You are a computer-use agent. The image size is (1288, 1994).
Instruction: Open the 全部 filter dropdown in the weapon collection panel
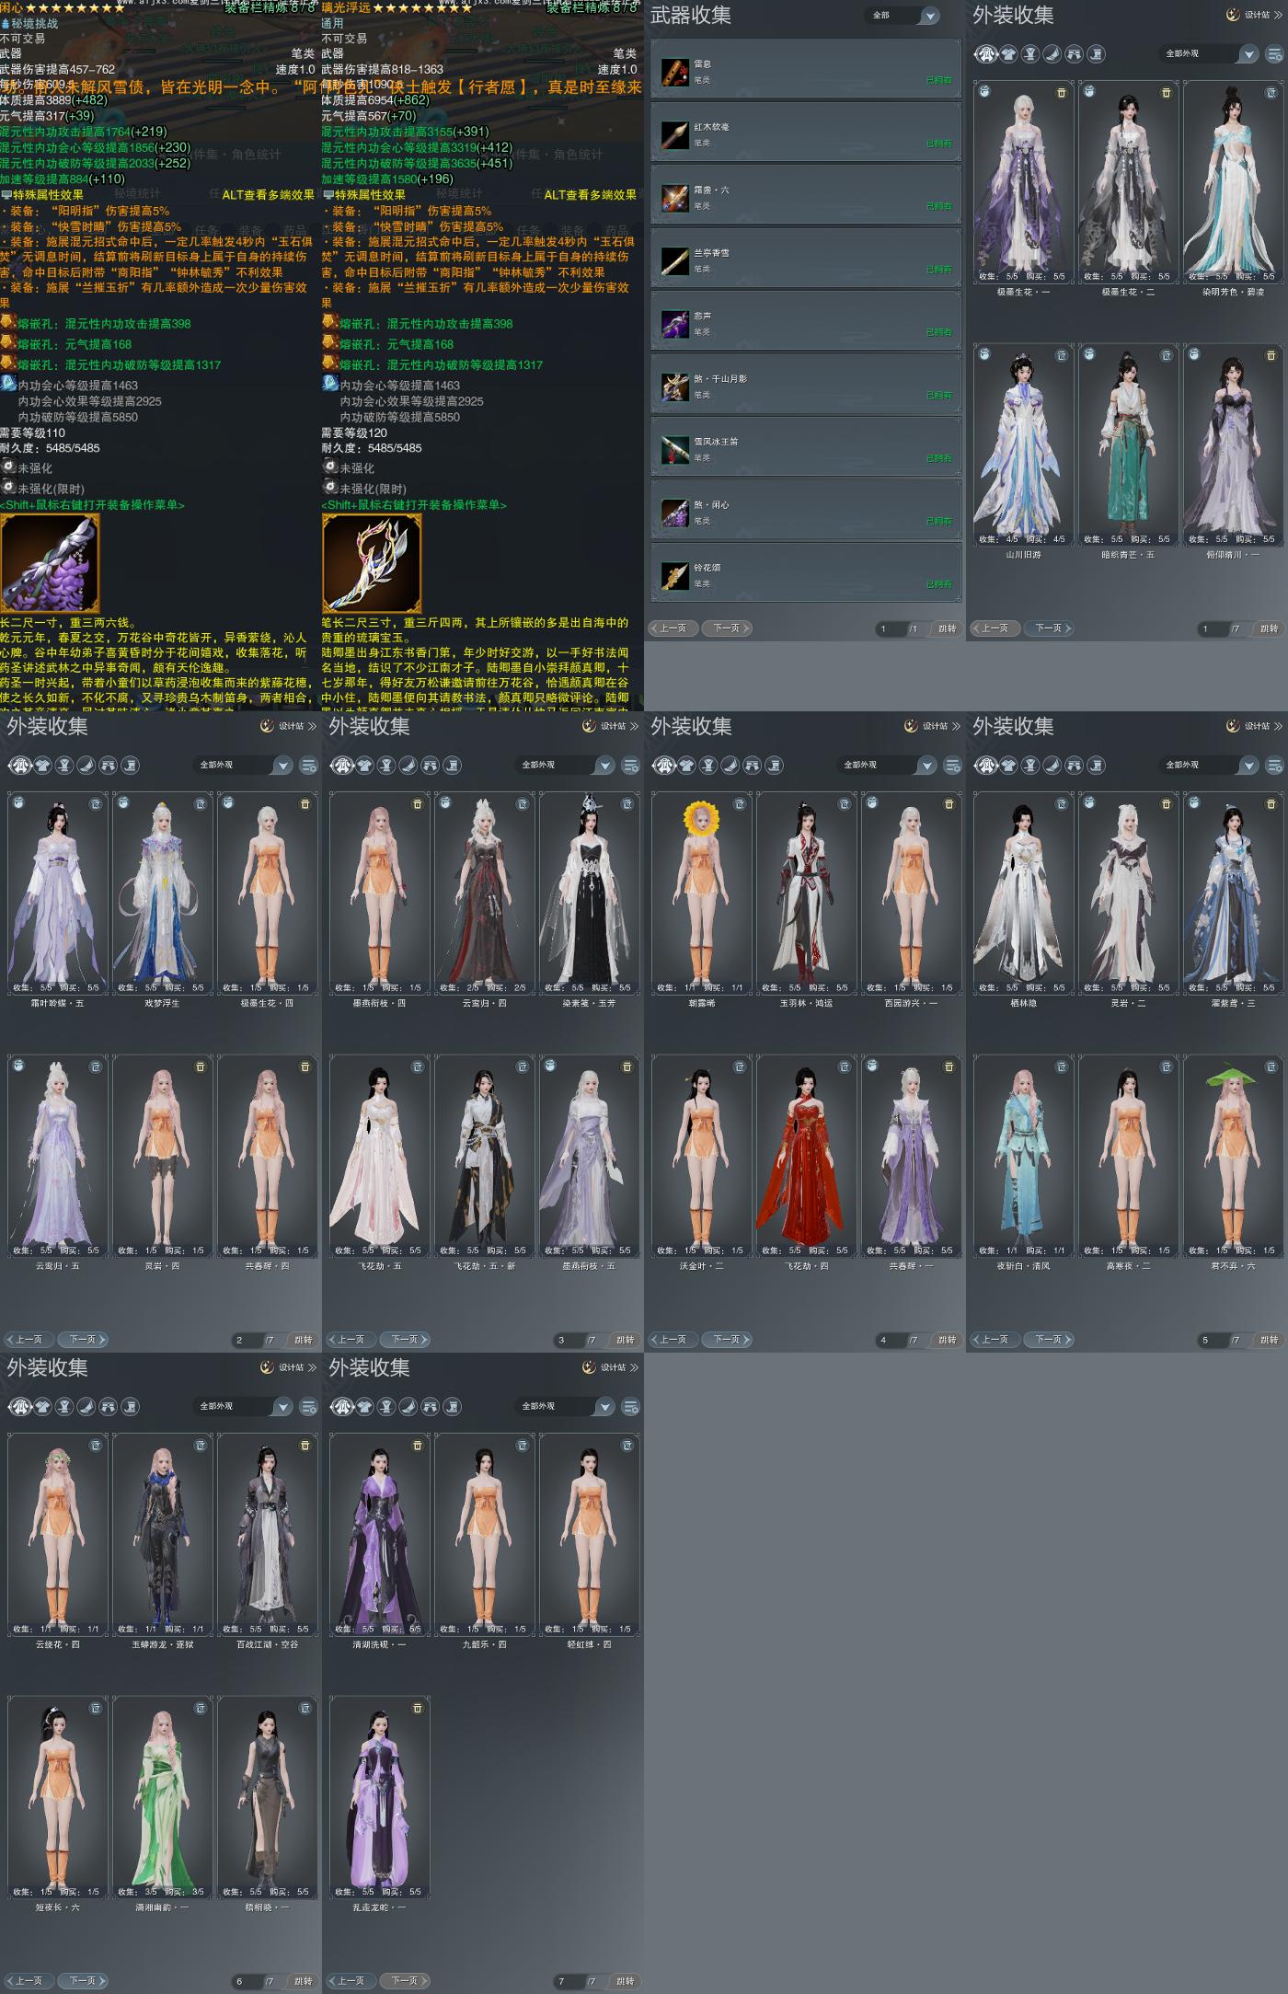pos(903,16)
